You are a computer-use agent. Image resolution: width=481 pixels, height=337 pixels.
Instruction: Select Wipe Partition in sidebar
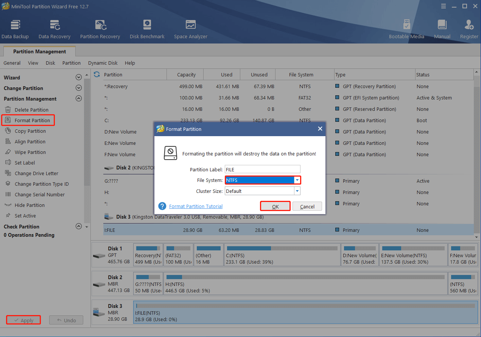point(30,152)
